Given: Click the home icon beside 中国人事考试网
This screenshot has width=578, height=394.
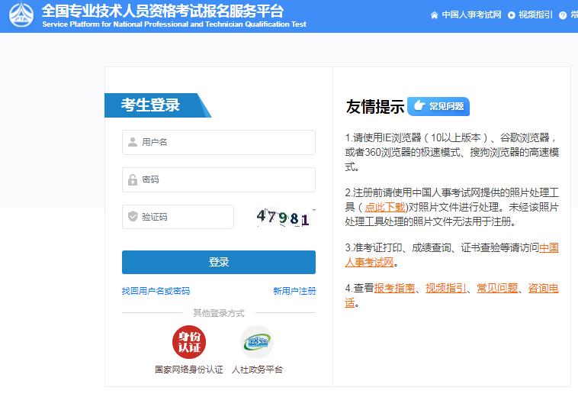Looking at the screenshot, I should (x=435, y=15).
